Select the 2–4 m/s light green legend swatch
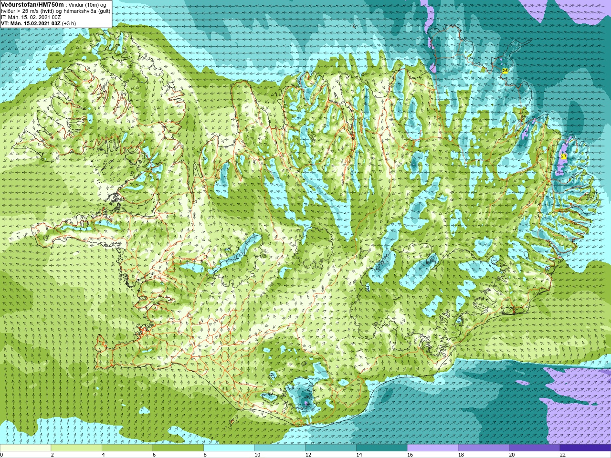Viewport: 611px width, 458px height. click(x=76, y=448)
